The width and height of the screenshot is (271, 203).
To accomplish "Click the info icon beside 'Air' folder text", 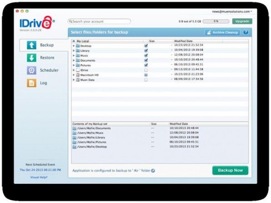I will 153,171.
